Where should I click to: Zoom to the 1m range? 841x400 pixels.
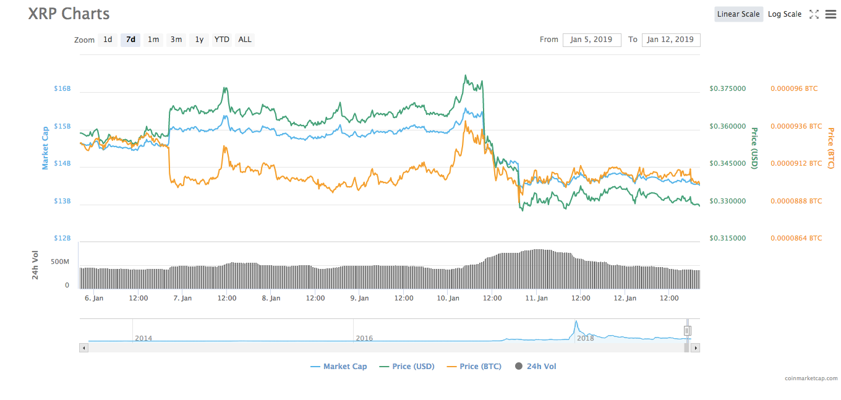(x=153, y=40)
